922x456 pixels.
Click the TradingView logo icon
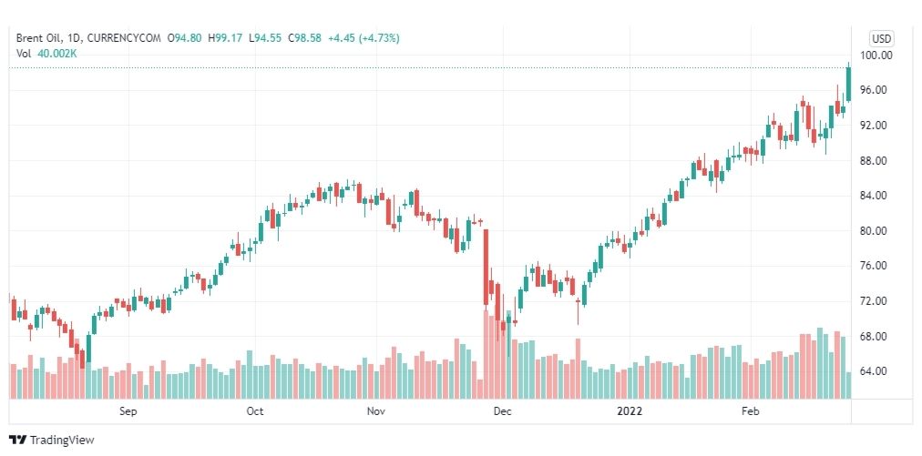(17, 440)
